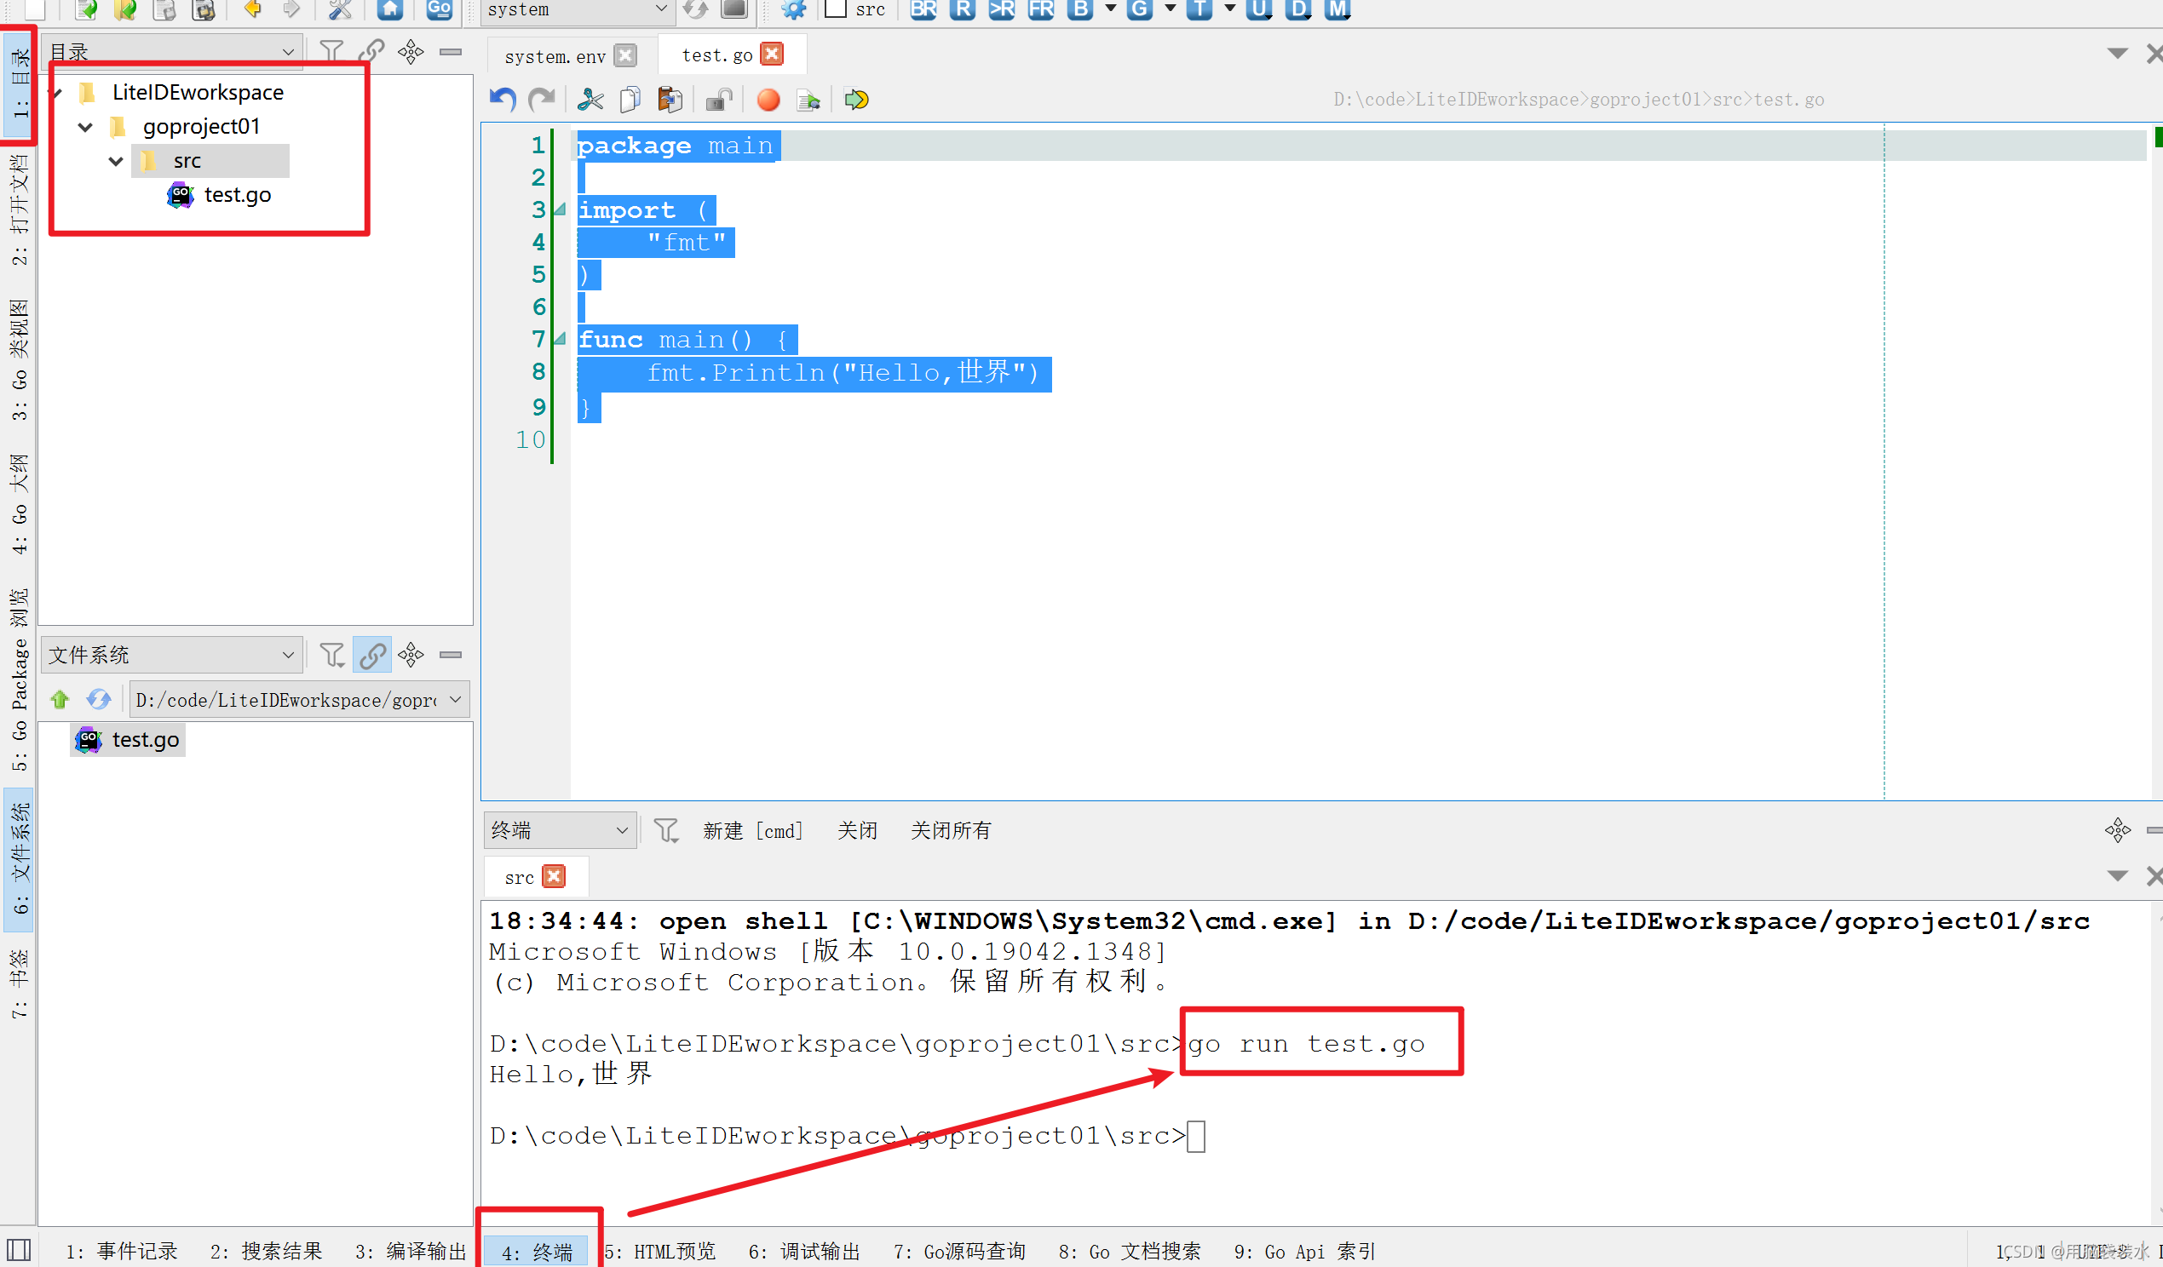Click the 新建 [cmd] terminal button
Viewport: 2163px width, 1267px height.
click(753, 830)
